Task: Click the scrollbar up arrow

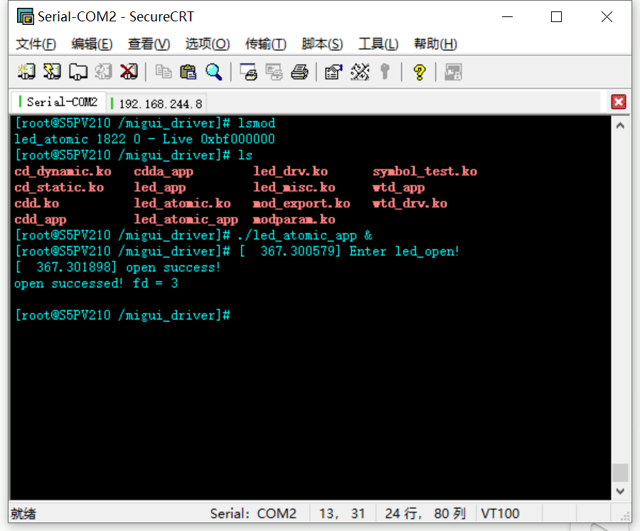Action: [620, 126]
